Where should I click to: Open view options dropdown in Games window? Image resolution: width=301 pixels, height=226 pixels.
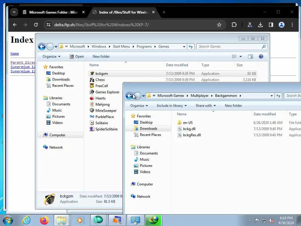click(240, 56)
